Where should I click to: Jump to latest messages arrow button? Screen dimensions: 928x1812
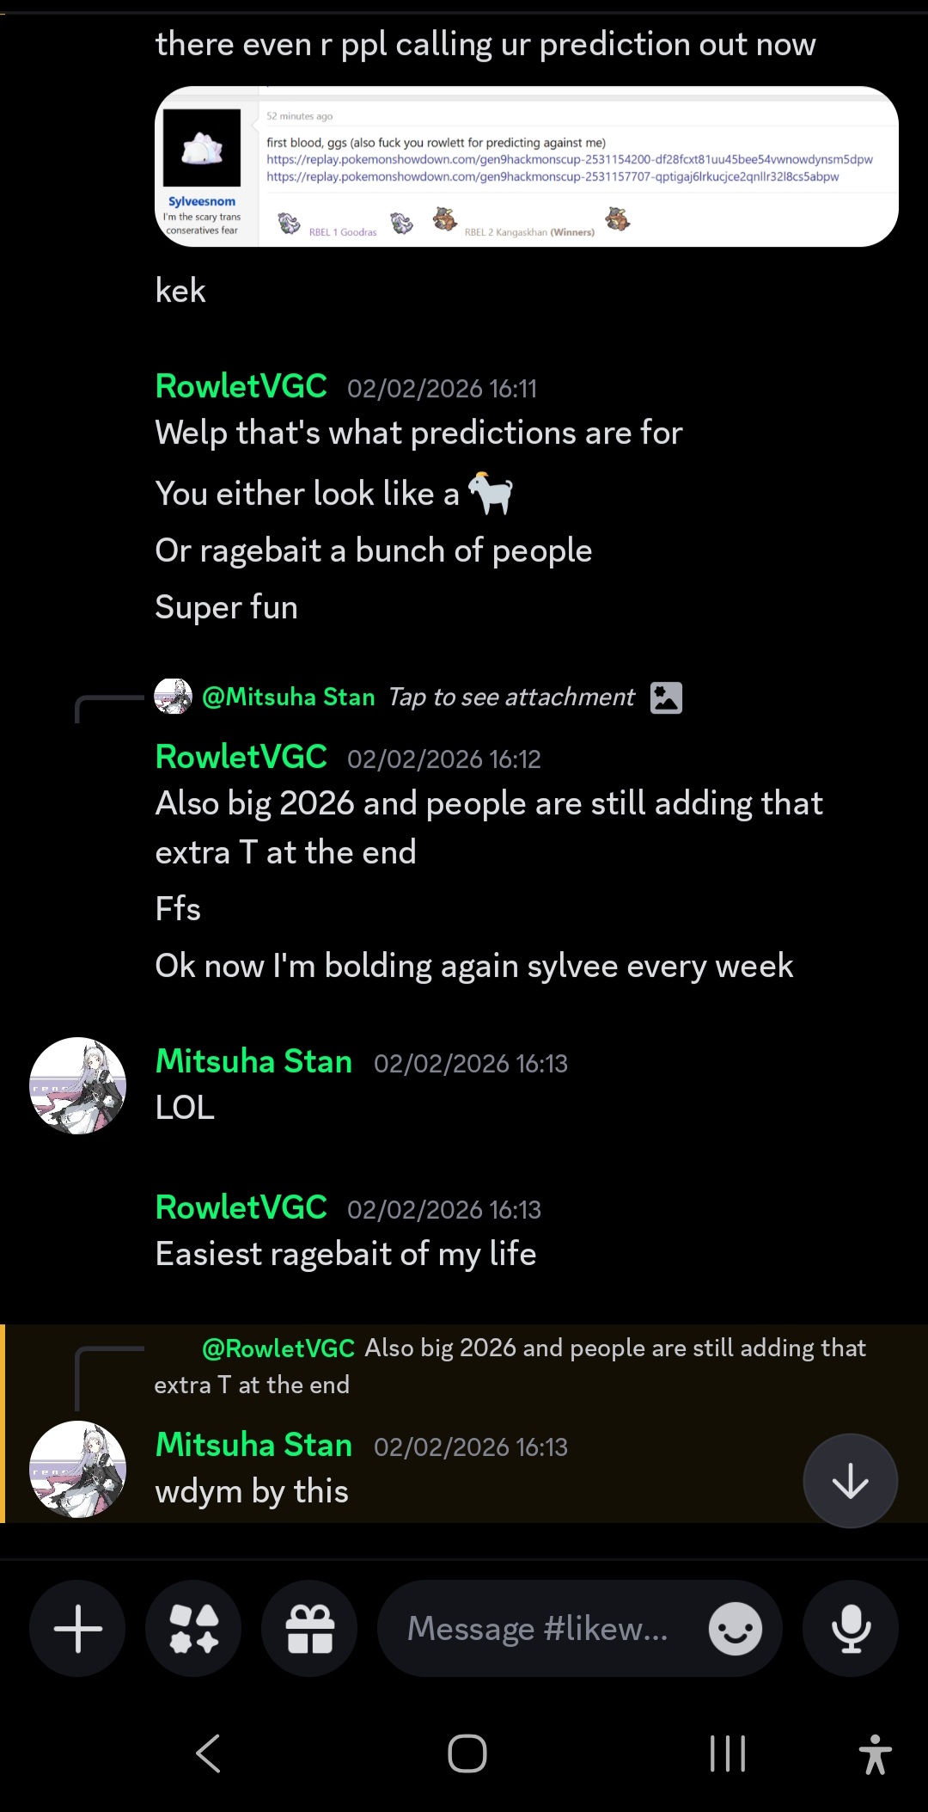(850, 1480)
